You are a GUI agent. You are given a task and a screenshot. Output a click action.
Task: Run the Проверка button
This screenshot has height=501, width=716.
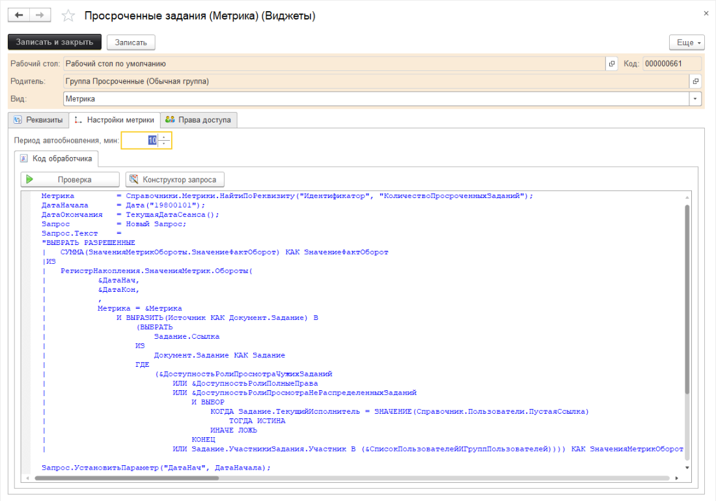[70, 180]
